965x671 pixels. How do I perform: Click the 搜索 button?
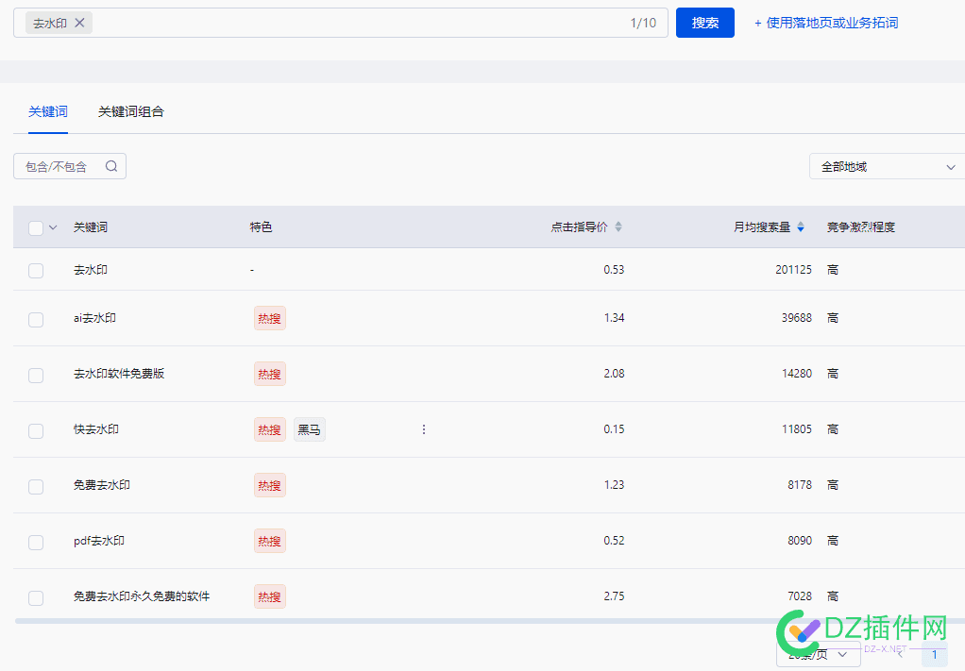(x=704, y=22)
